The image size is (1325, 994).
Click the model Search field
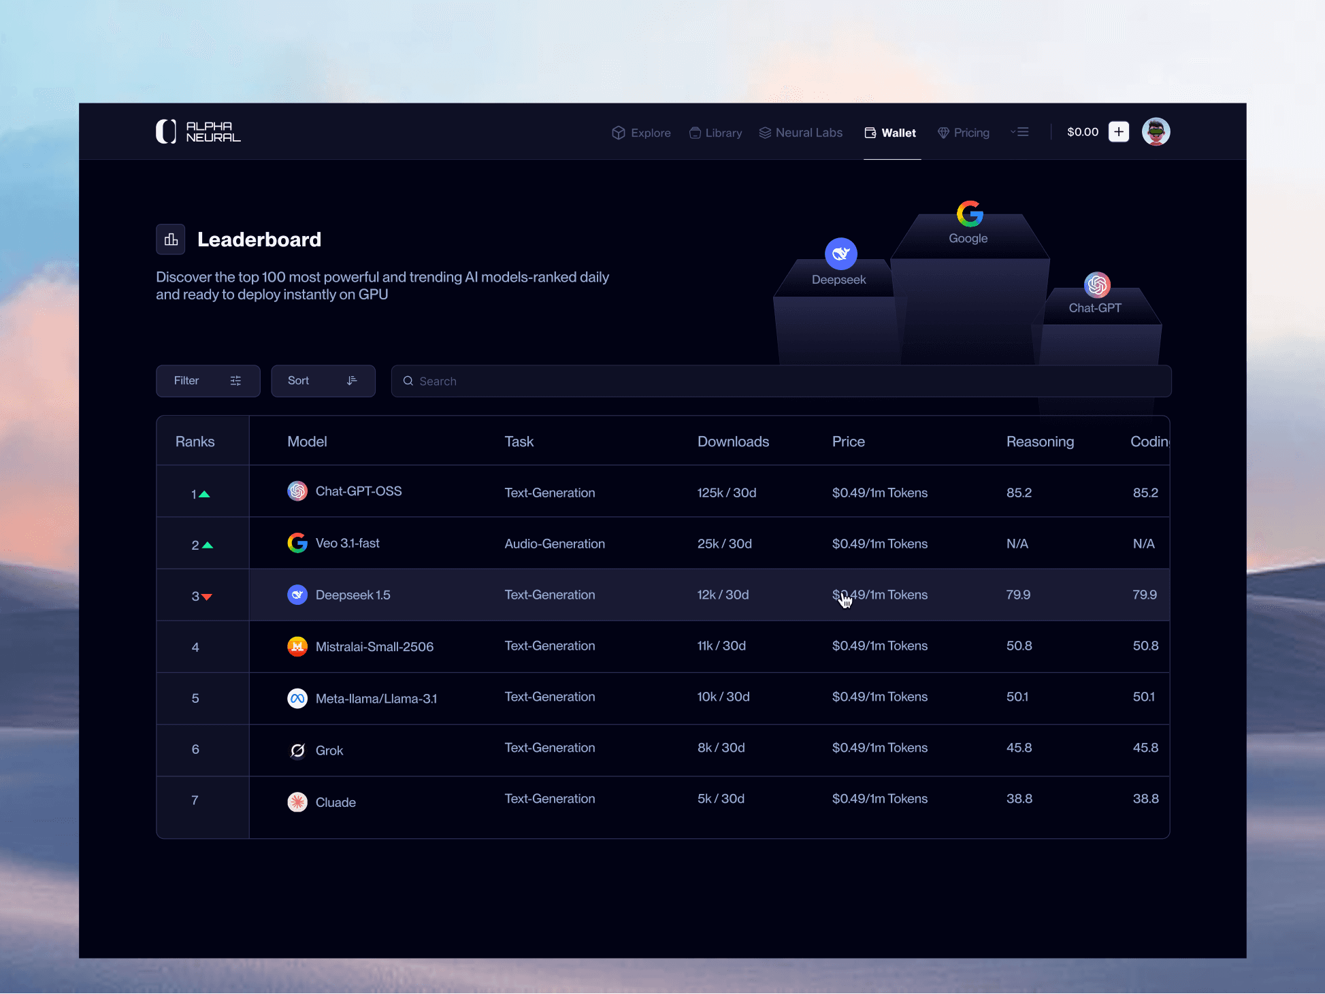click(x=781, y=381)
